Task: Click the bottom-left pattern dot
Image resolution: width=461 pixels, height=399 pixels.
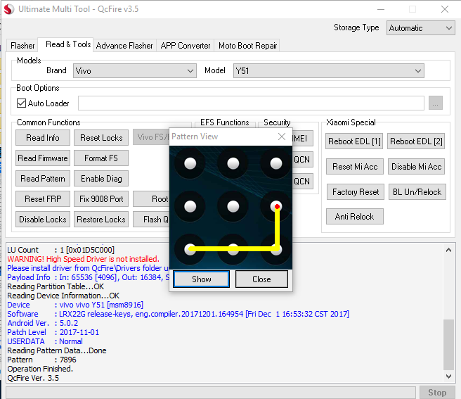Action: point(190,249)
